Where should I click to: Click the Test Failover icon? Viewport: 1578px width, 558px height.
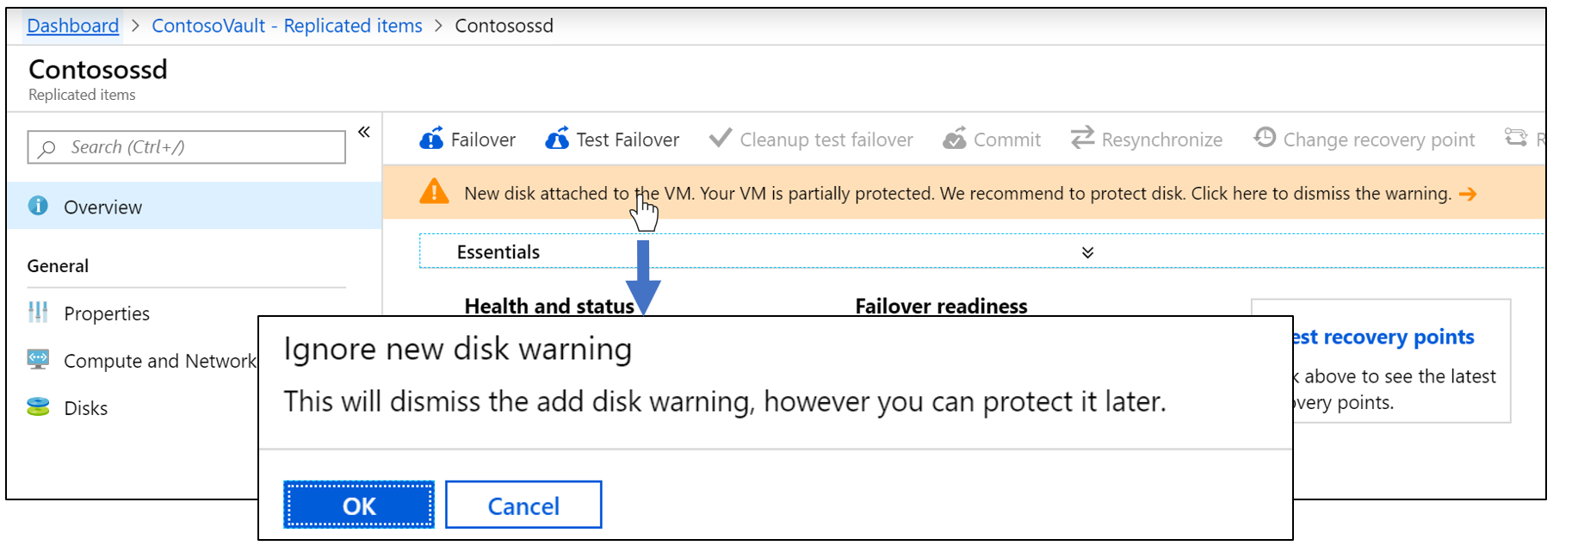[x=557, y=139]
